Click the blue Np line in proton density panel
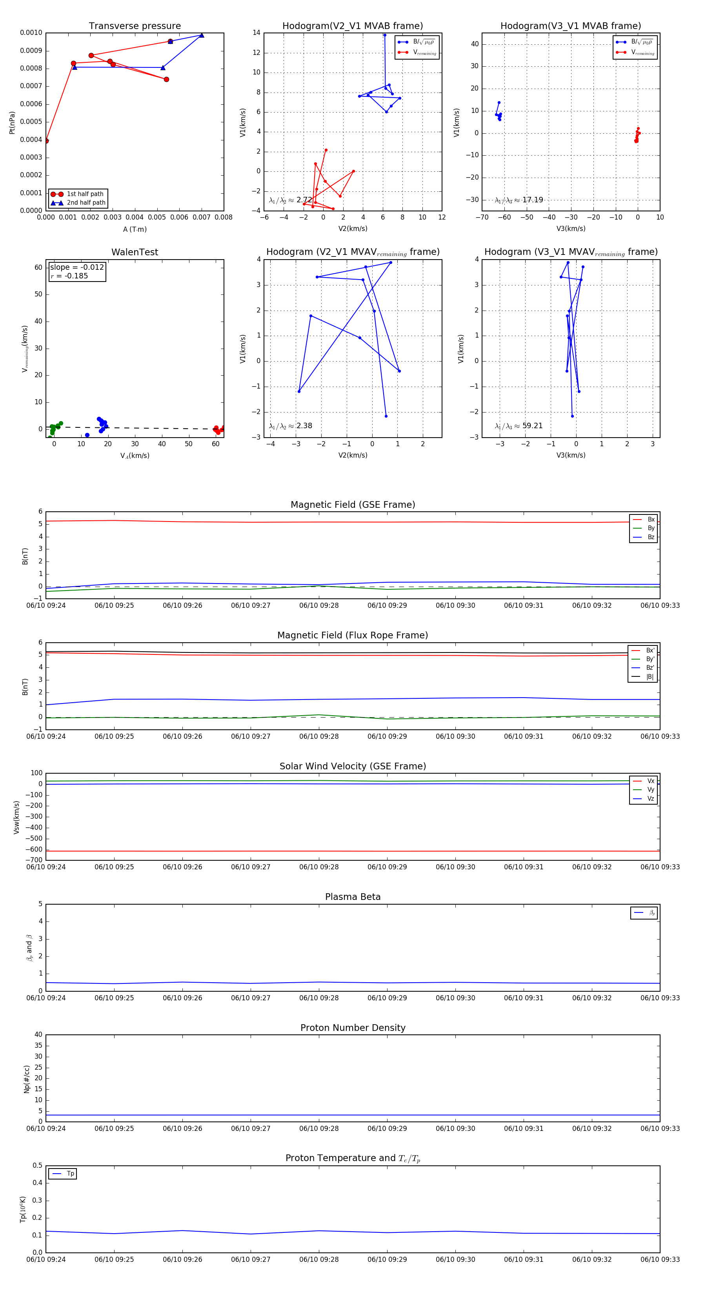This screenshot has width=706, height=1294. coord(353,1115)
